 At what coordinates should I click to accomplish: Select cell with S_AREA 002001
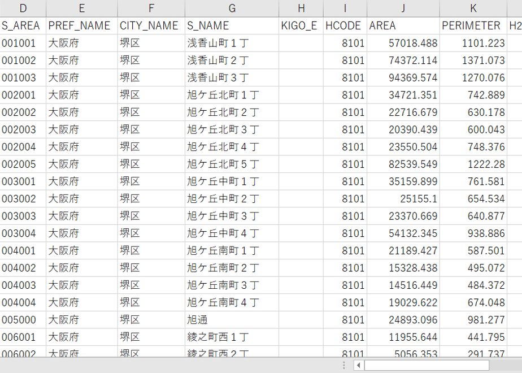click(23, 95)
